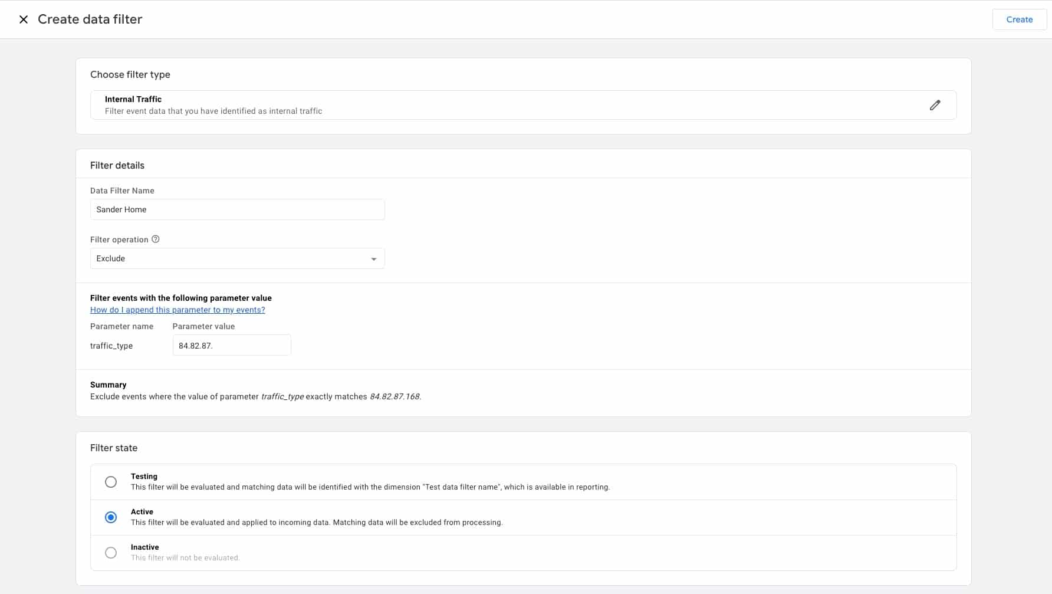Image resolution: width=1052 pixels, height=594 pixels.
Task: Click the 'Data Filter Name' label text
Action: point(122,191)
